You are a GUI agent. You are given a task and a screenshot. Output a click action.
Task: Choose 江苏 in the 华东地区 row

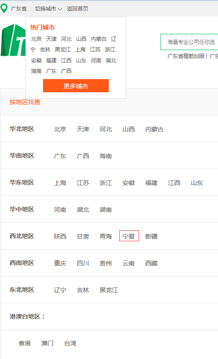[83, 183]
